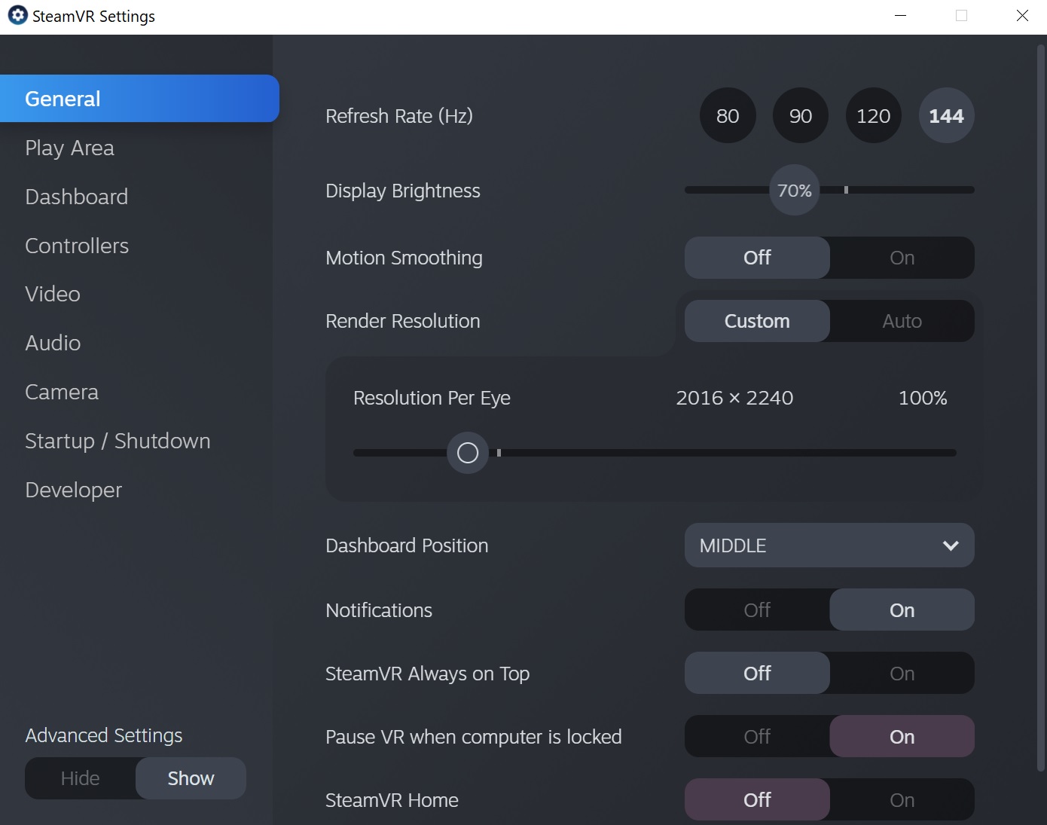Click the default tick on the brightness slider
Image resolution: width=1047 pixels, height=825 pixels.
click(x=846, y=190)
